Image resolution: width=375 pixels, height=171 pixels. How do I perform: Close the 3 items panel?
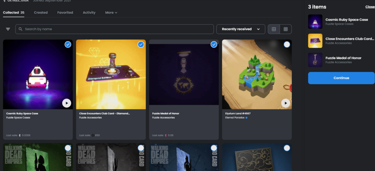click(x=370, y=7)
